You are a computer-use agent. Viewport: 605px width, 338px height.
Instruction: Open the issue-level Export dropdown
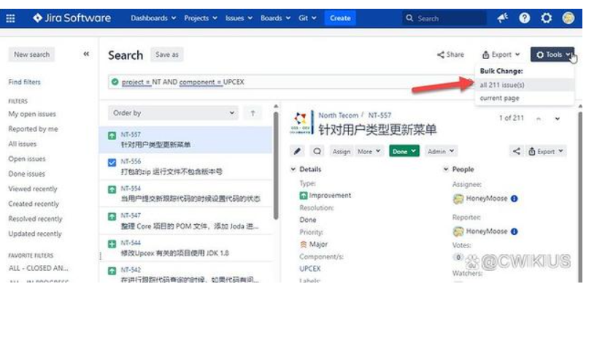546,151
